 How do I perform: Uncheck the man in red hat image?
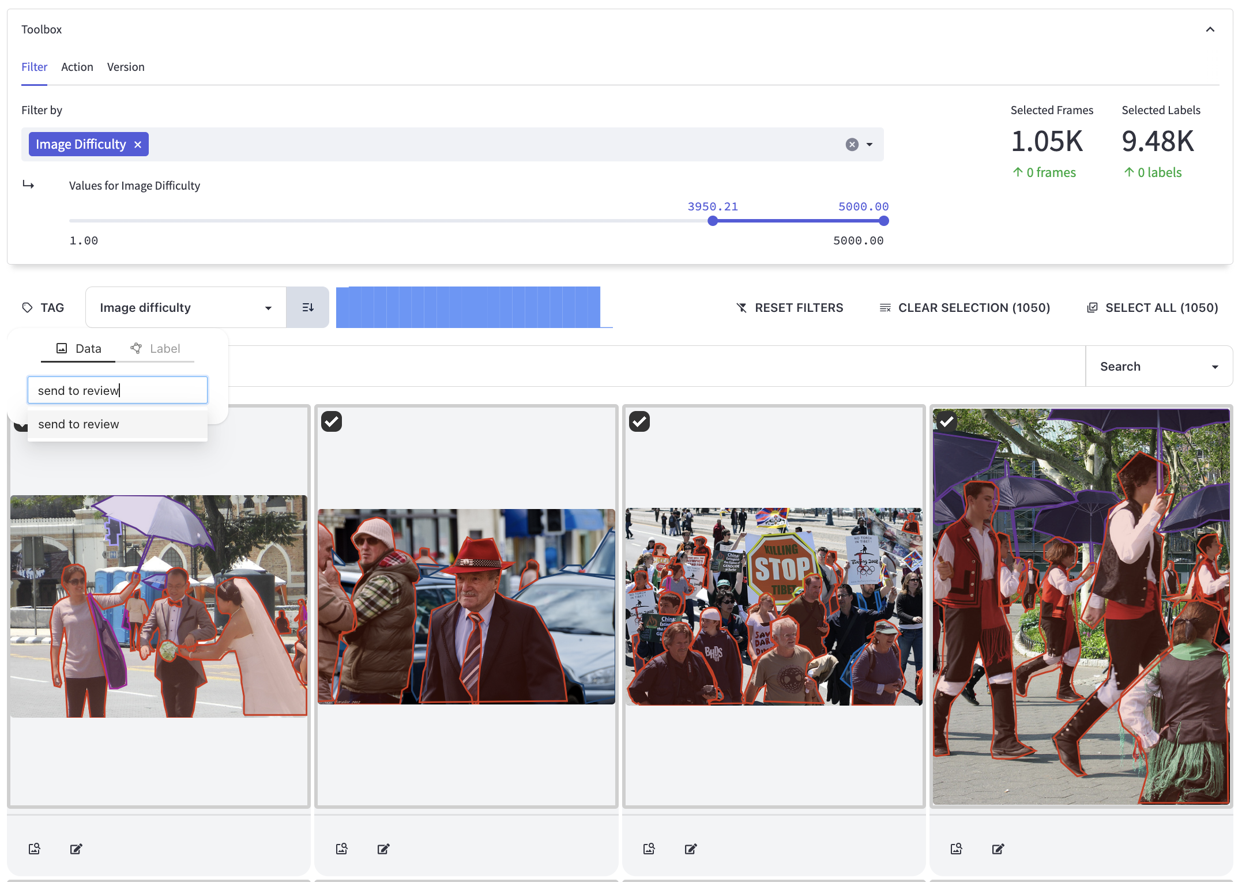[x=332, y=421]
